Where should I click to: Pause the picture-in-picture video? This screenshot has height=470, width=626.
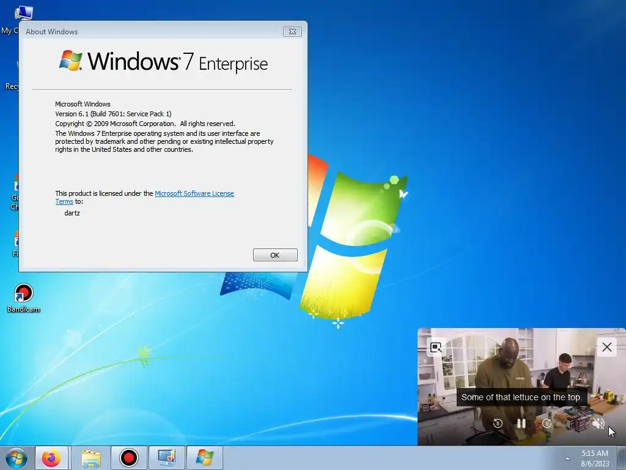(521, 423)
